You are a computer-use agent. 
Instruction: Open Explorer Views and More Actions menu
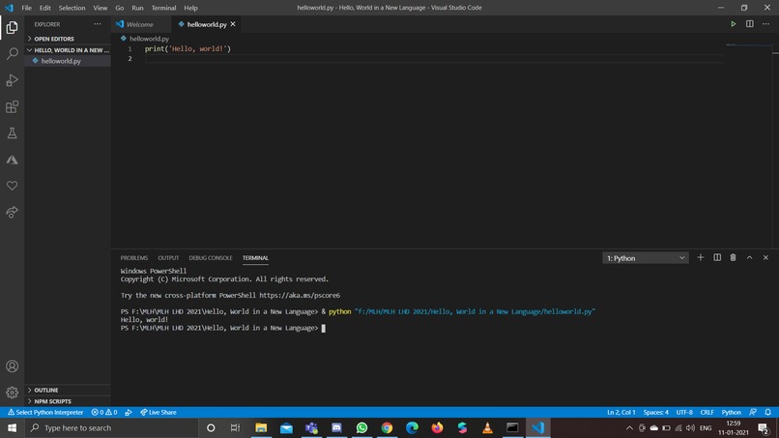(98, 24)
